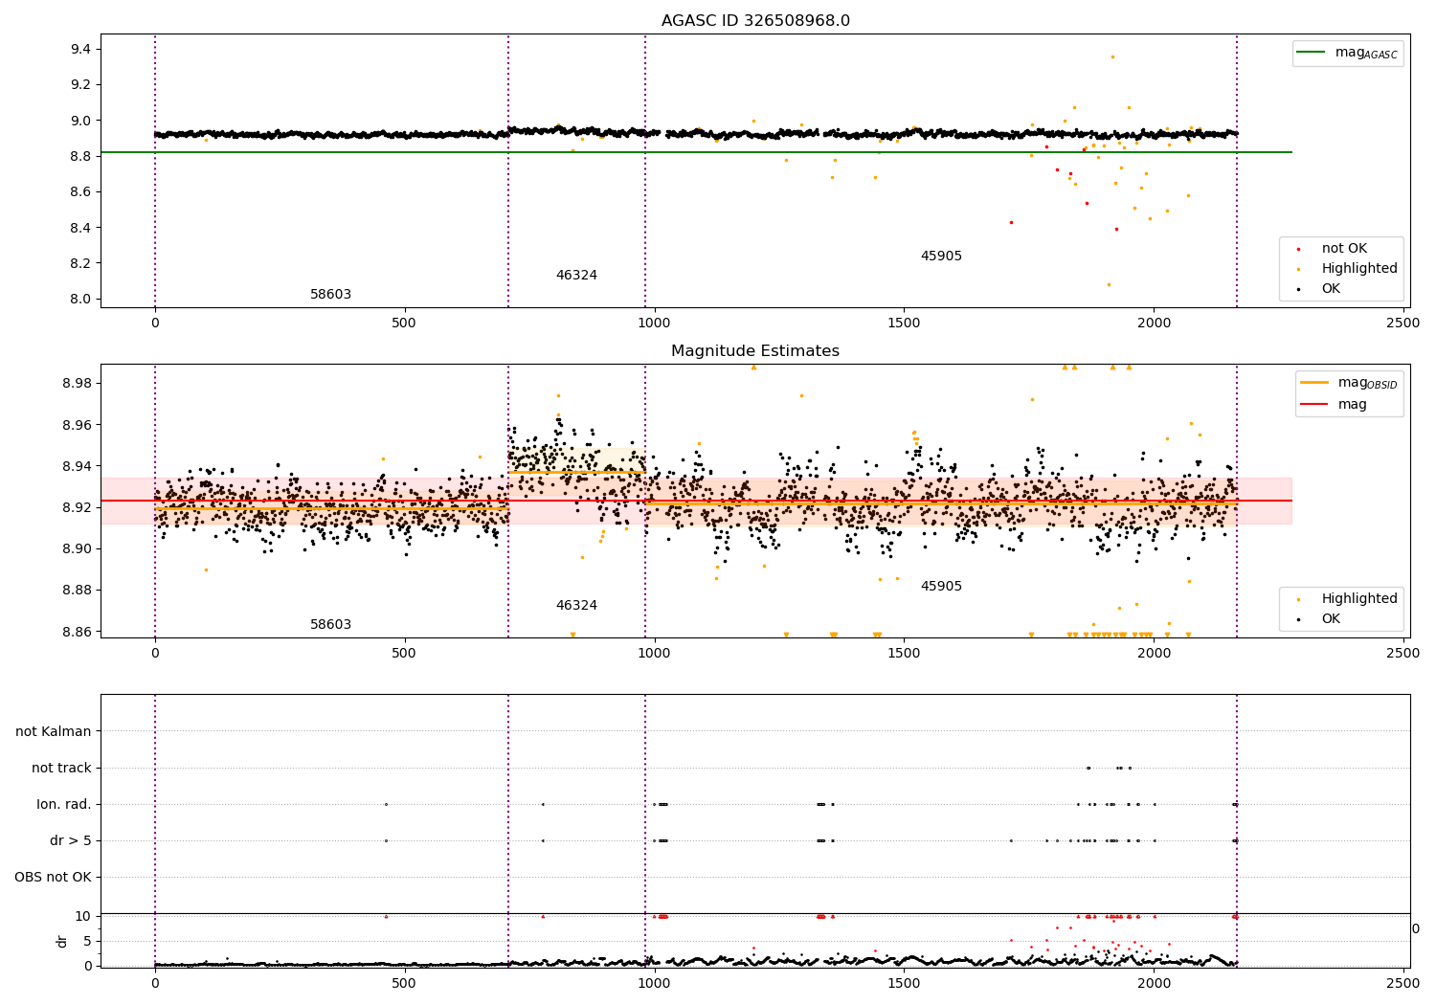1436x1005 pixels.
Task: Click the 8.98 y-axis tick label
Action: (x=78, y=383)
